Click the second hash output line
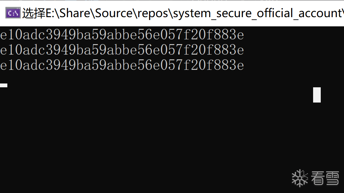The height and width of the screenshot is (193, 344). (122, 50)
